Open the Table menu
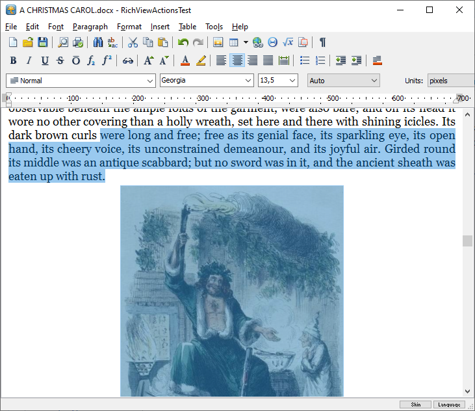 tap(187, 27)
